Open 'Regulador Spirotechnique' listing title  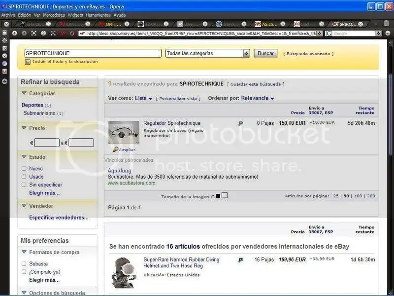pyautogui.click(x=172, y=123)
